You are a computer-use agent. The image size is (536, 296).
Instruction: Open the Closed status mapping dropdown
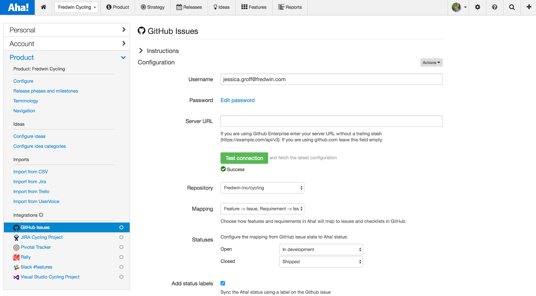coord(321,262)
